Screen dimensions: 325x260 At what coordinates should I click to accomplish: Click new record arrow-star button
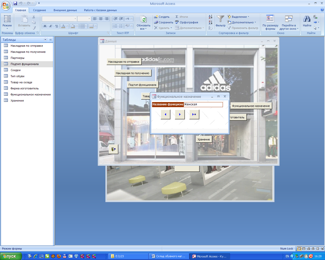click(194, 115)
